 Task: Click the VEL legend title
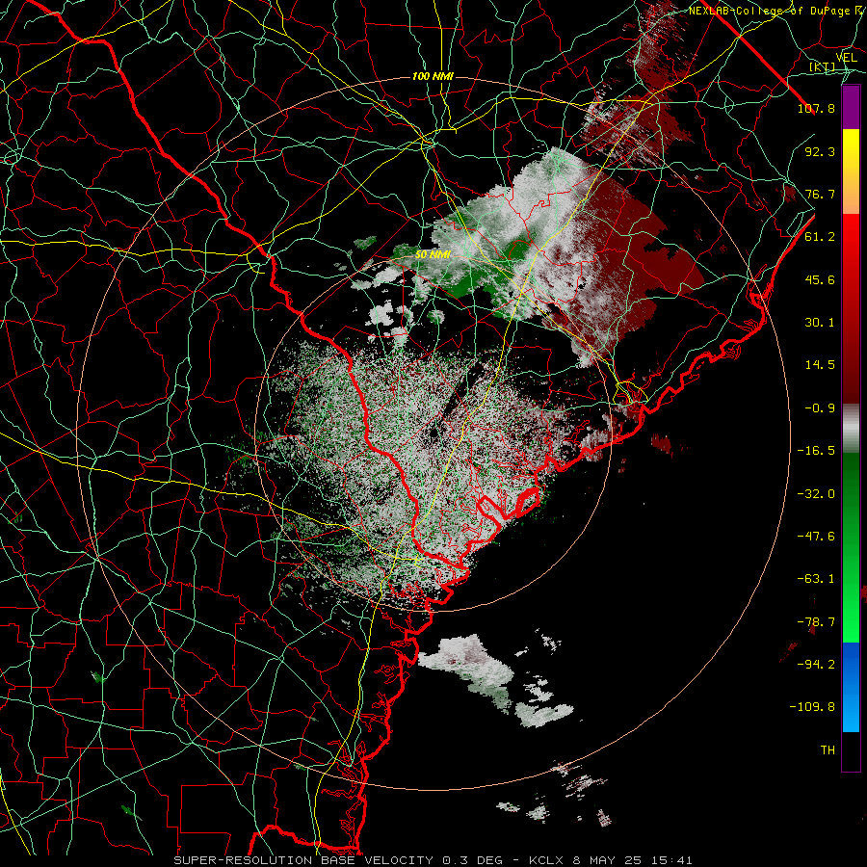pyautogui.click(x=846, y=57)
